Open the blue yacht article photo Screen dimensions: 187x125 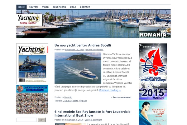(x=78, y=68)
